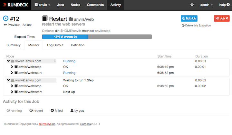This screenshot has width=232, height=135.
Task: Click the book icon before Restart
Action: pos(45,18)
